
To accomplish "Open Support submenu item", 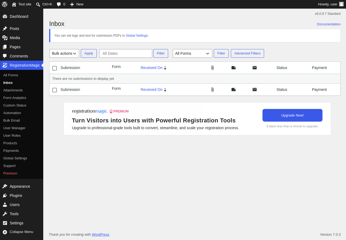I will (22, 166).
